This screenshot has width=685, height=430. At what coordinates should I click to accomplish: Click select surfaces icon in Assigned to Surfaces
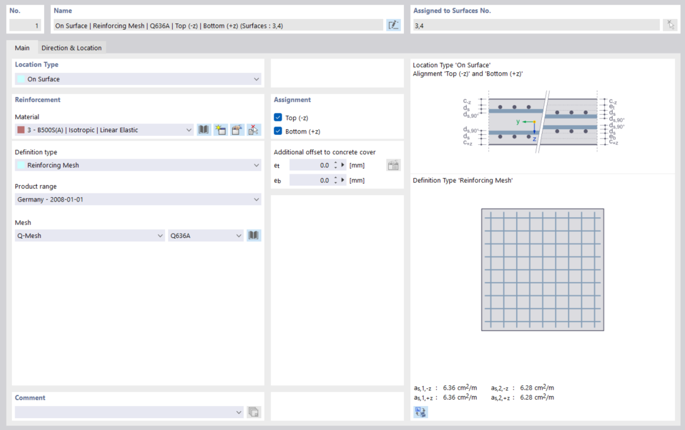click(x=670, y=25)
